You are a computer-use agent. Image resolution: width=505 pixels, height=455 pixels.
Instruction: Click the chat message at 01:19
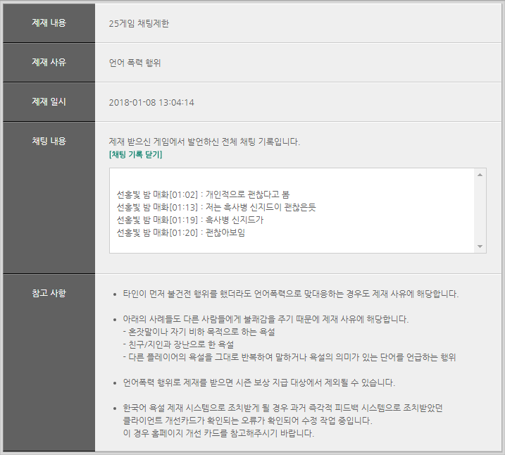coord(194,220)
